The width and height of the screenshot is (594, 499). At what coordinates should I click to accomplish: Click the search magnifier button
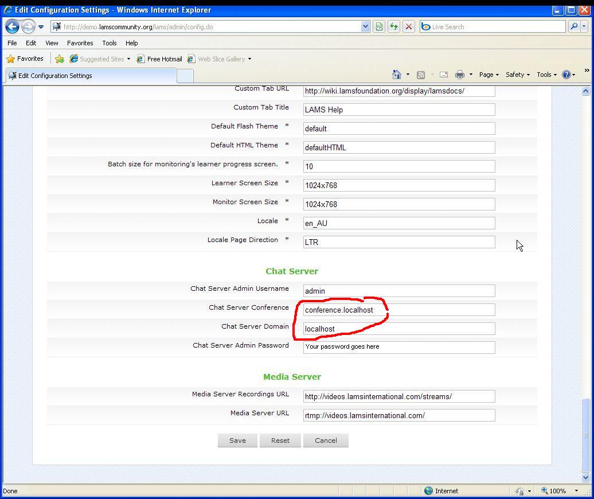573,27
